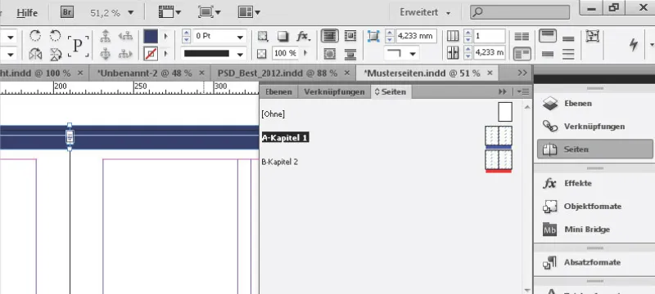Flip vertical icon
Screen dimensions: 655x294
click(x=55, y=54)
